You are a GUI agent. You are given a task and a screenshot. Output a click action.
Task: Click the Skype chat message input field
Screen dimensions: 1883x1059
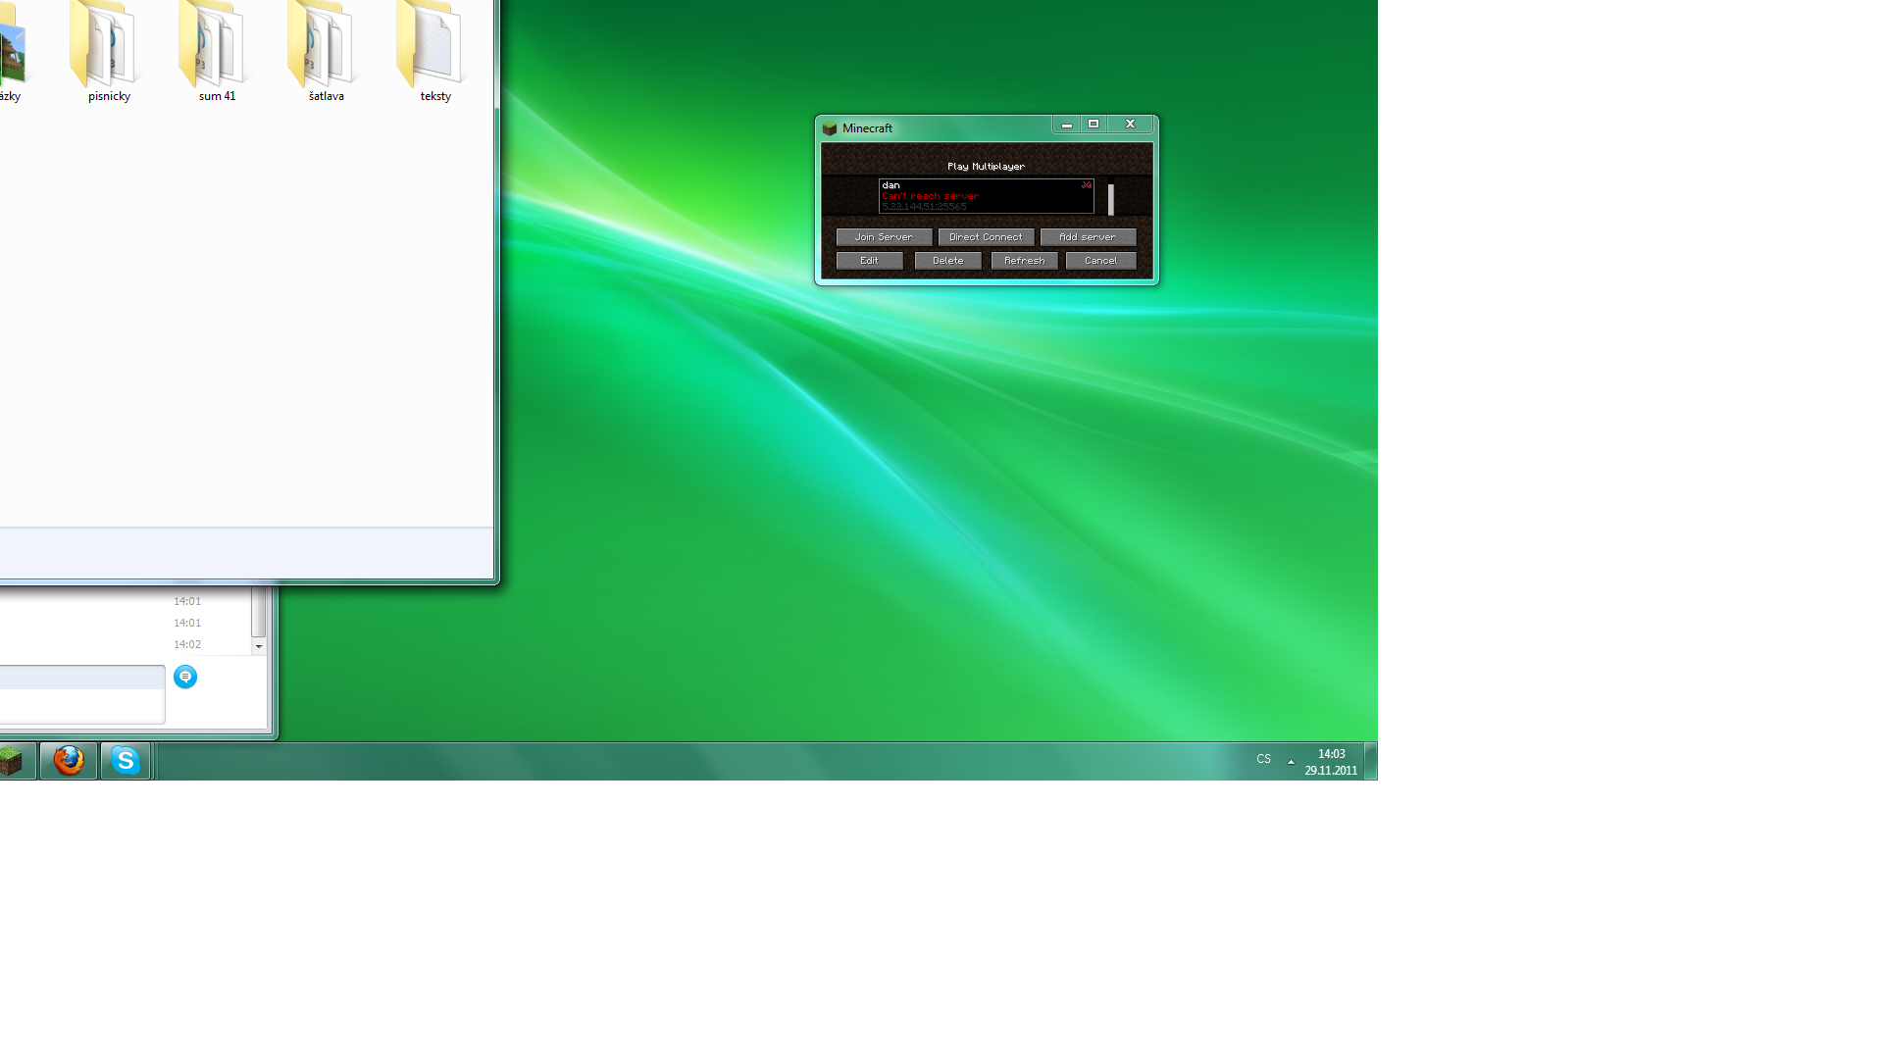82,694
